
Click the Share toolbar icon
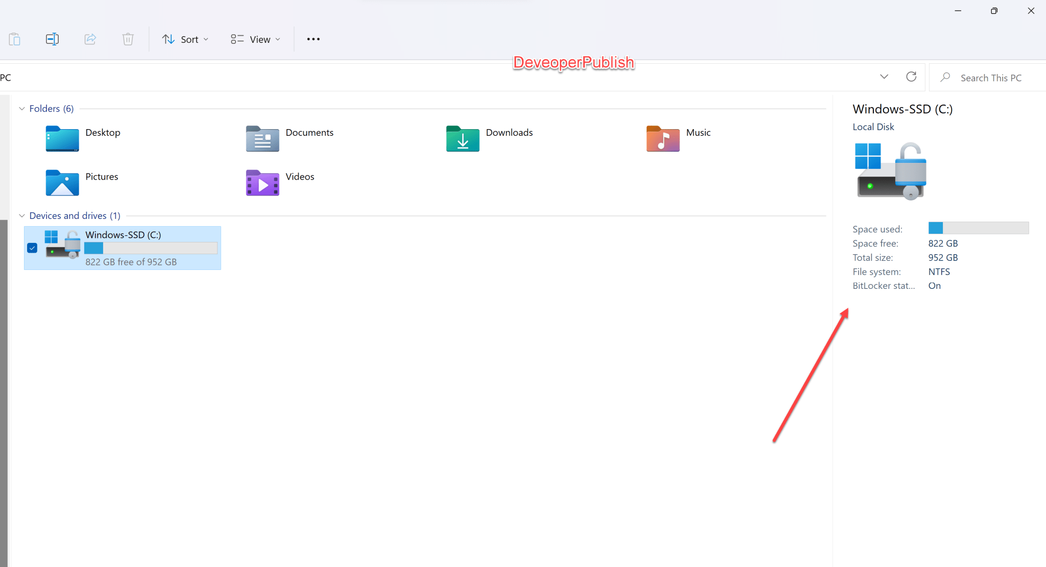(90, 39)
